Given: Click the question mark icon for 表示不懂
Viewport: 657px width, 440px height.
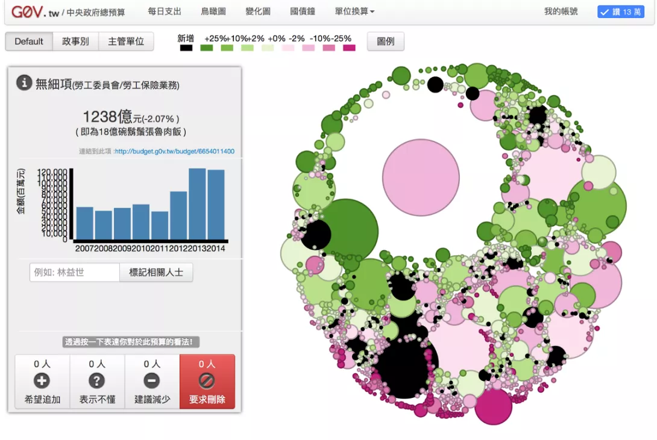Looking at the screenshot, I should [97, 380].
